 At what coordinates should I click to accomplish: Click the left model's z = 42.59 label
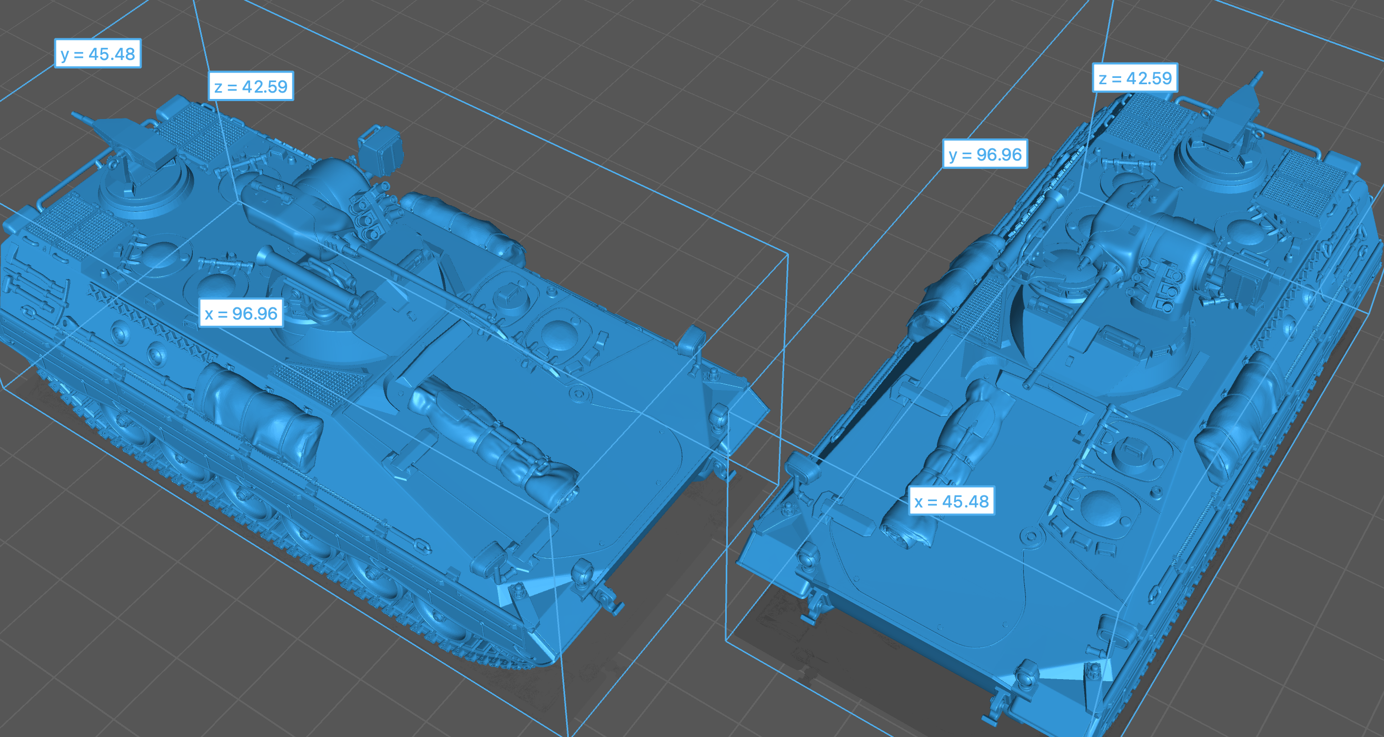[251, 86]
